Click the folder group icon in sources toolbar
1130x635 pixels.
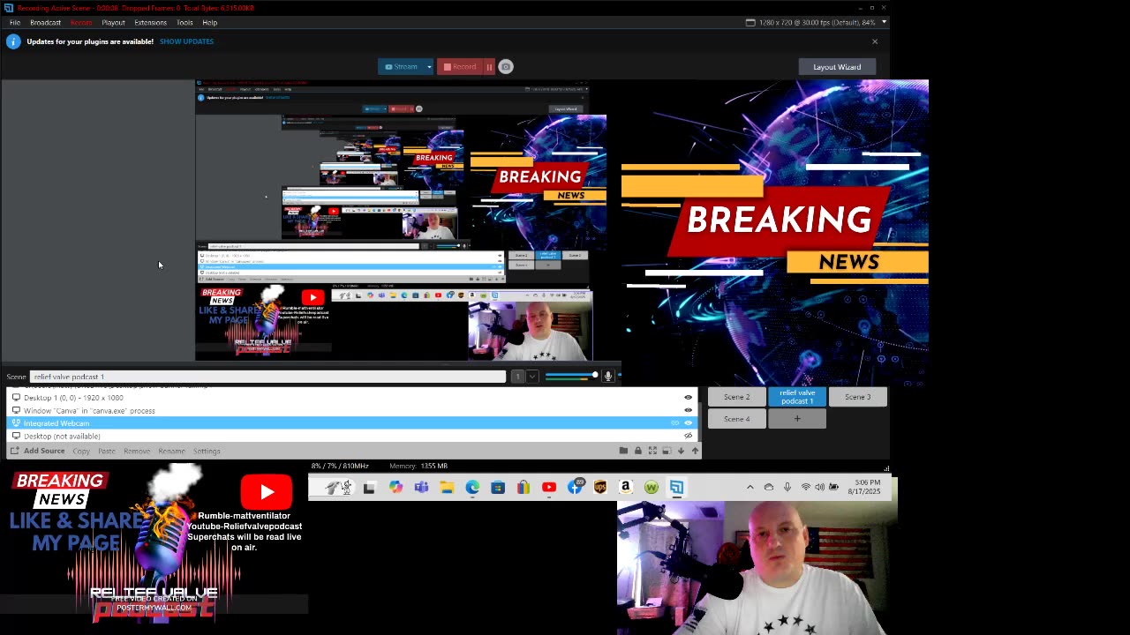[623, 451]
